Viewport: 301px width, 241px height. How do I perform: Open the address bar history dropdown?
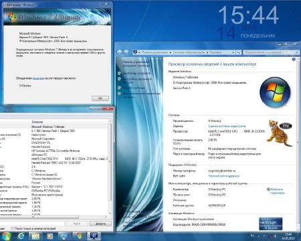point(233,52)
